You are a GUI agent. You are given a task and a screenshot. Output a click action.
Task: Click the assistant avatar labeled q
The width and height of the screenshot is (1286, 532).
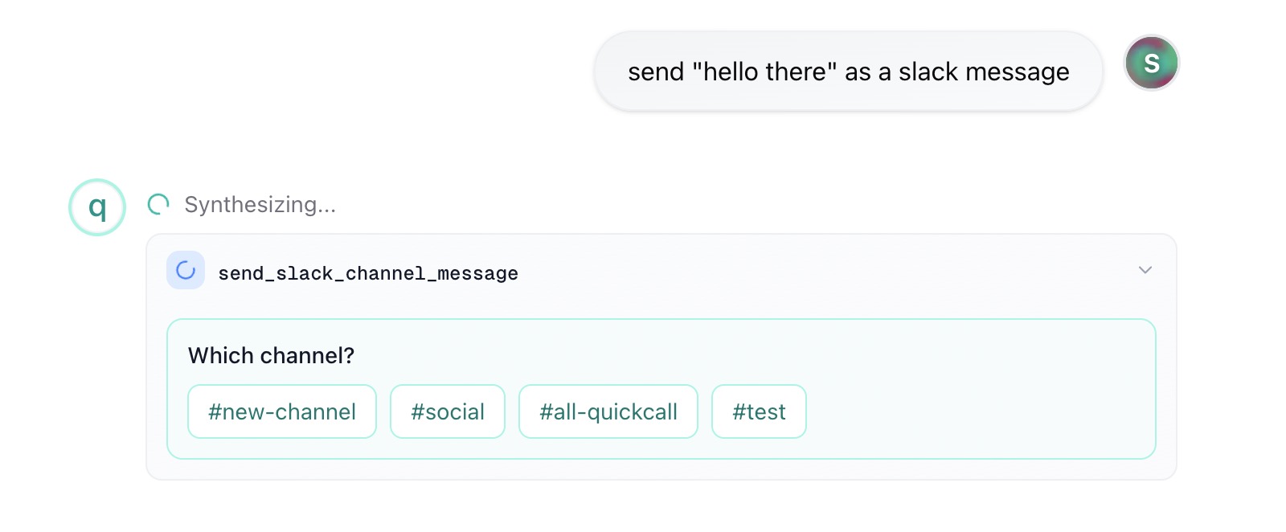pyautogui.click(x=97, y=207)
